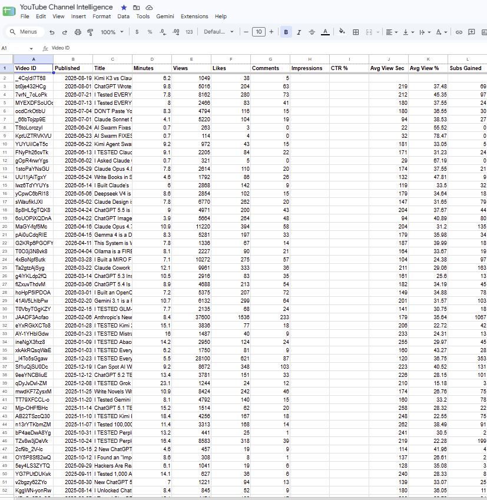Select cell with video ID KggWN-yonRw

34,491
